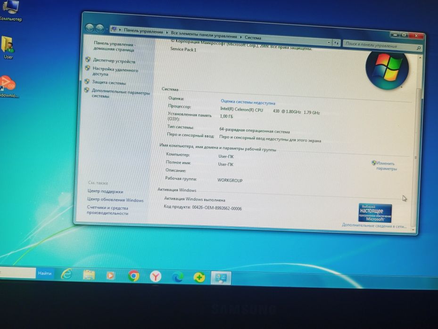Open Счетчики и средства производительности link
Screen dimensions: 438x329
[x=107, y=210]
